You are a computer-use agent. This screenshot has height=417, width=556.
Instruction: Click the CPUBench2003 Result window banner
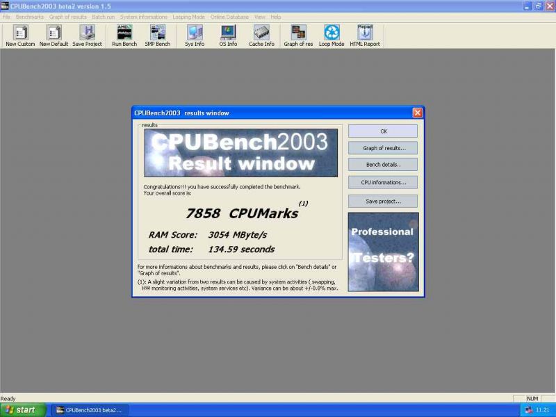click(240, 153)
